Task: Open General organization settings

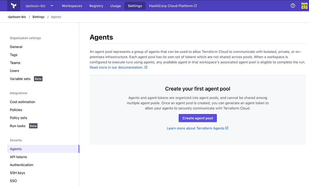Action: [x=16, y=47]
